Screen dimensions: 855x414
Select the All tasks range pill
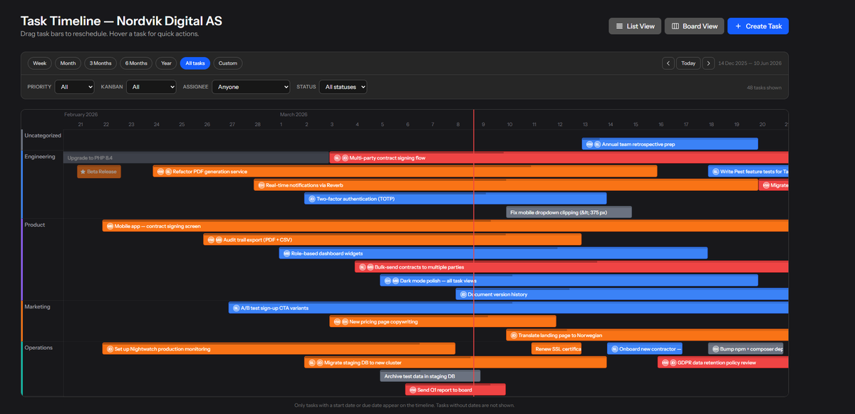coord(195,63)
